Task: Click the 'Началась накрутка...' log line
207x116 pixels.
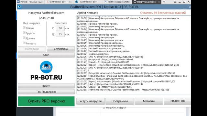Action: coord(93,54)
